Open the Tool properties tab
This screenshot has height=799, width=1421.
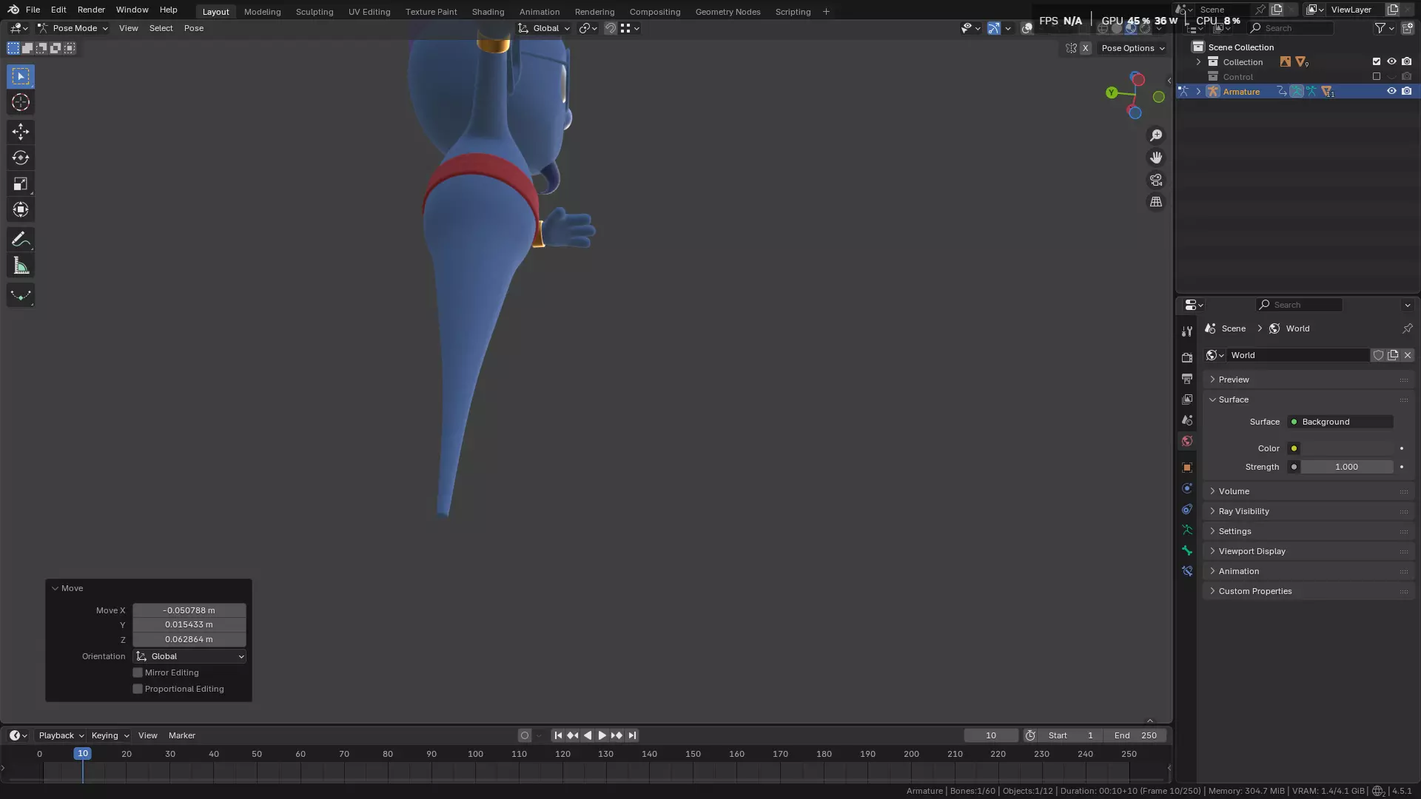[1187, 331]
